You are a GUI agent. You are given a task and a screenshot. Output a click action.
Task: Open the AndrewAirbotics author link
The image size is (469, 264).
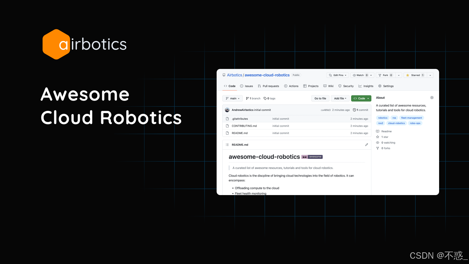tap(243, 110)
